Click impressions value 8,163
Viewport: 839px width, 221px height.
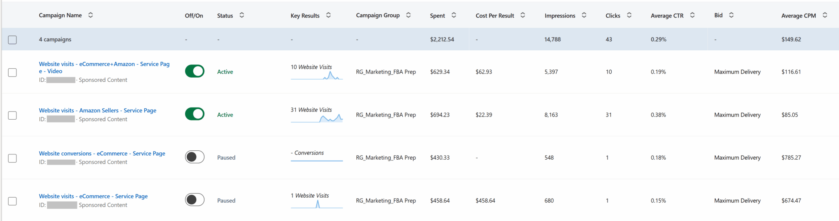point(551,115)
